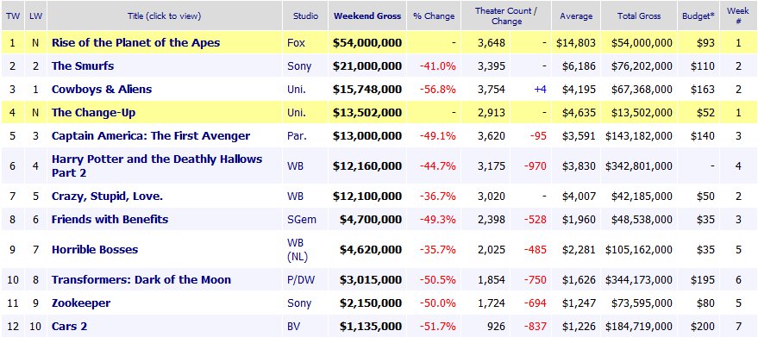
Task: Open The Change-Up movie page
Action: click(x=93, y=113)
